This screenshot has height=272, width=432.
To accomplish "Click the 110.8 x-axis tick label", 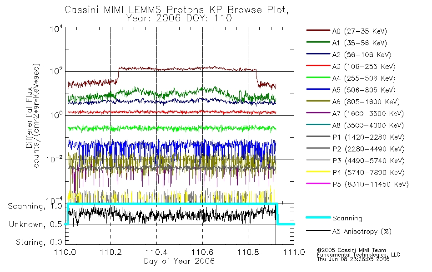I will (248, 252).
